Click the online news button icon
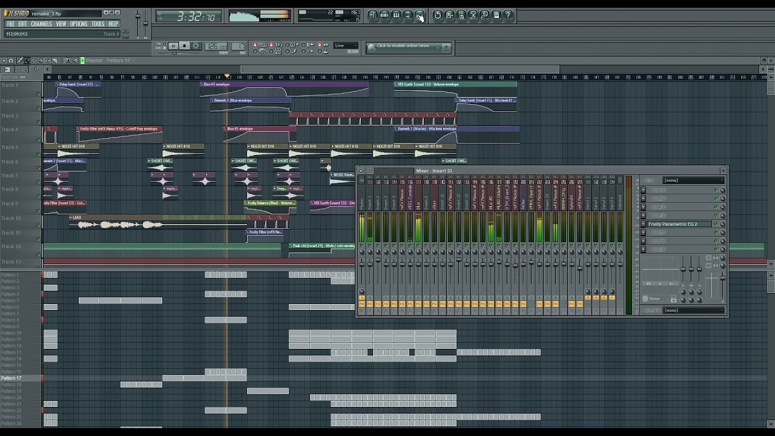The width and height of the screenshot is (775, 436). [446, 47]
